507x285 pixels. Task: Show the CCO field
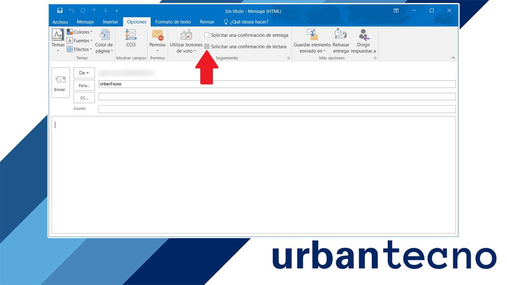(131, 38)
